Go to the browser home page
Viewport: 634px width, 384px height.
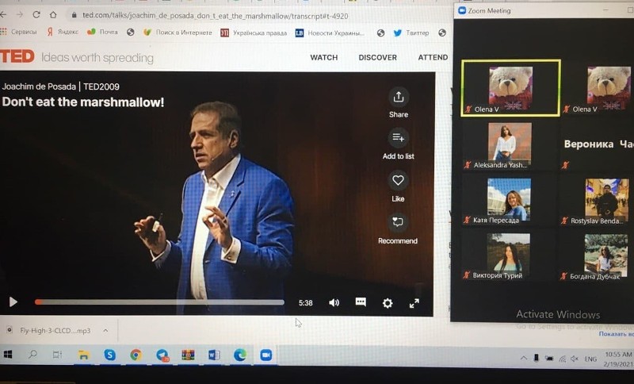[53, 15]
